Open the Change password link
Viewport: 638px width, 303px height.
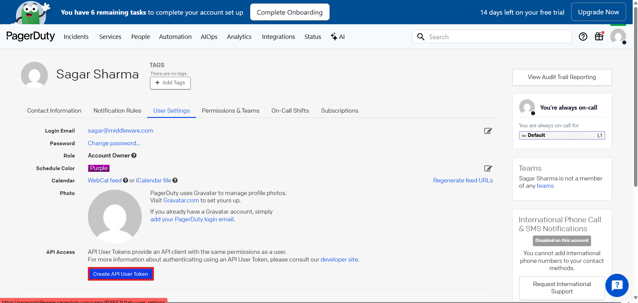click(x=114, y=143)
